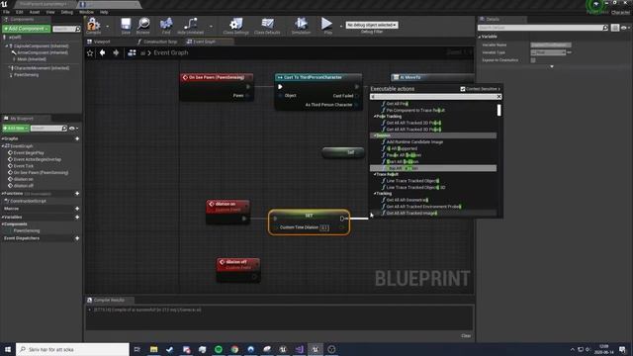Open Class Settings from the toolbar
633x356 pixels.
236,24
